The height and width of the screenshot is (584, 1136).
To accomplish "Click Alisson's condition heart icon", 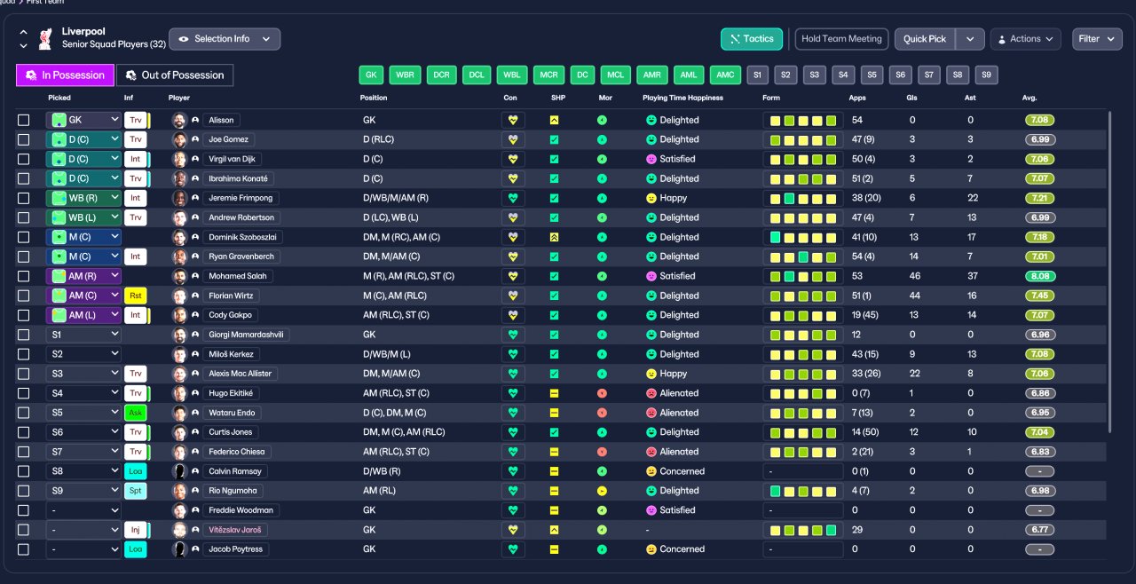I will pos(512,120).
